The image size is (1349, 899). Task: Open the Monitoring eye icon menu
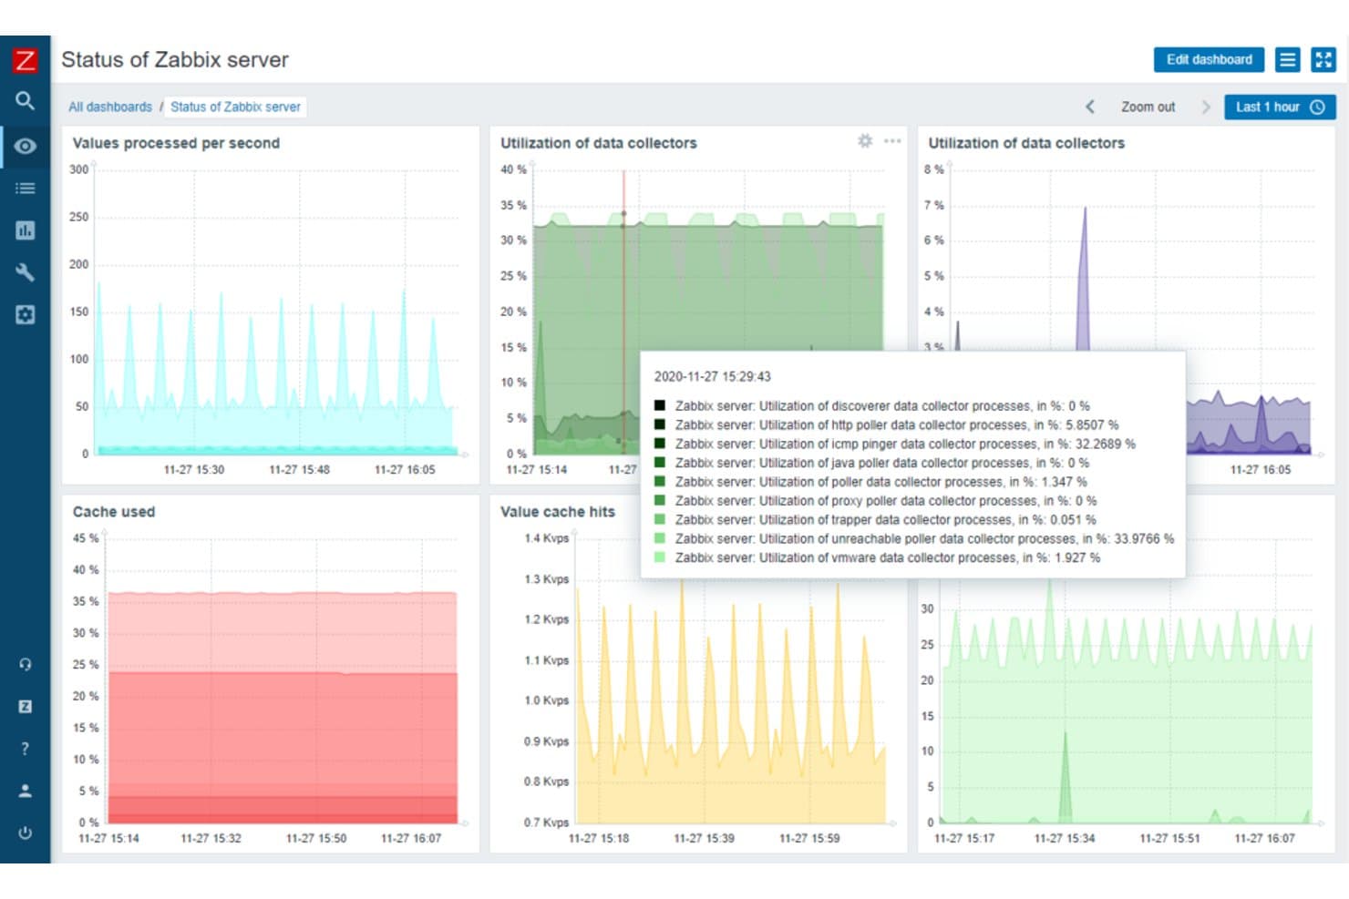tap(25, 146)
